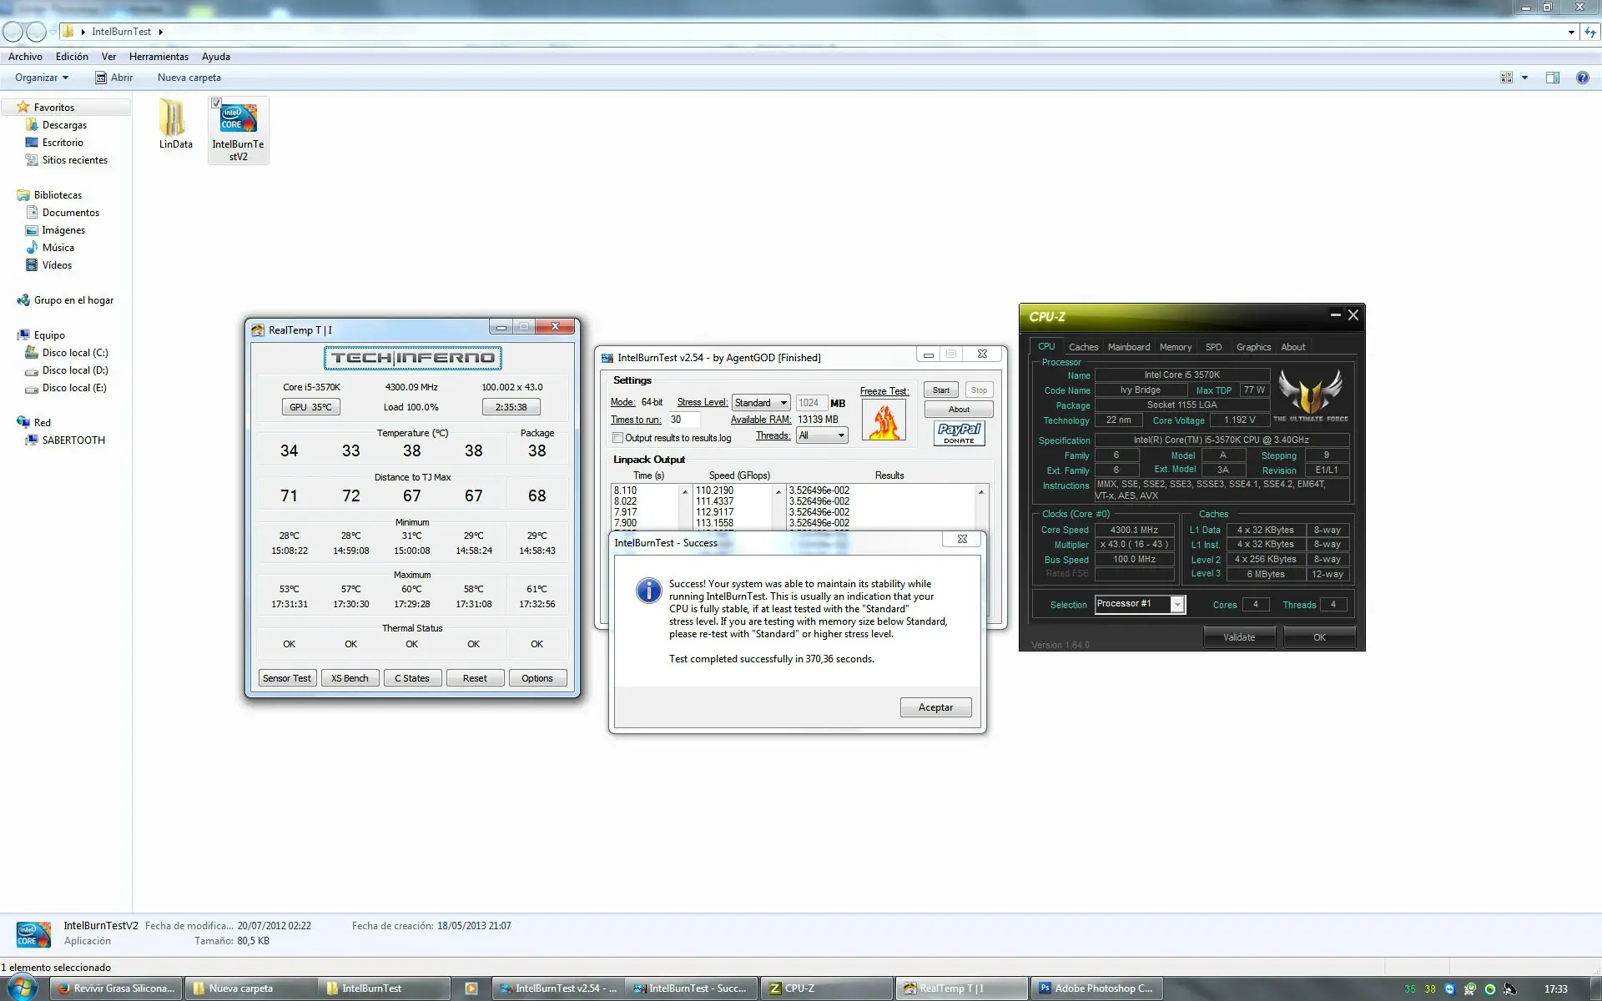Switch to Firefox 'Revivir Grasa Silicona' taskbar button
Viewport: 1602px width, 1001px height.
[117, 988]
